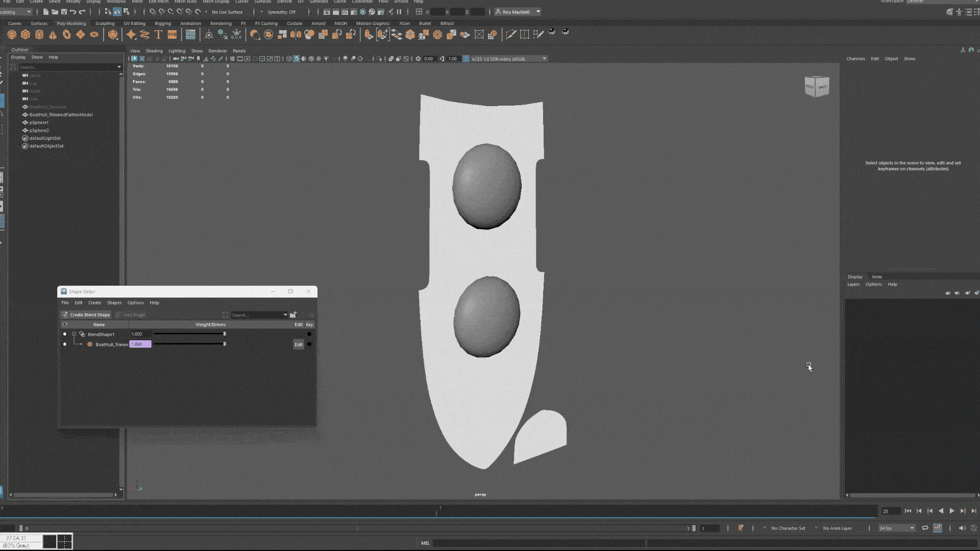980x551 pixels.
Task: Toggle visibility dot for blendShape1
Action: coord(65,334)
